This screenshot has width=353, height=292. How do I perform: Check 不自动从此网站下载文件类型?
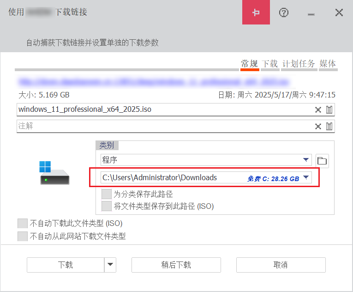click(x=23, y=236)
